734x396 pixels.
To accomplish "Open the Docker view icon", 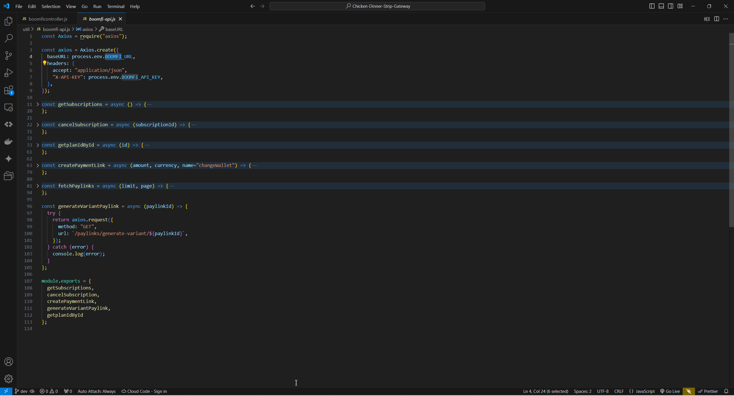I will coord(9,141).
